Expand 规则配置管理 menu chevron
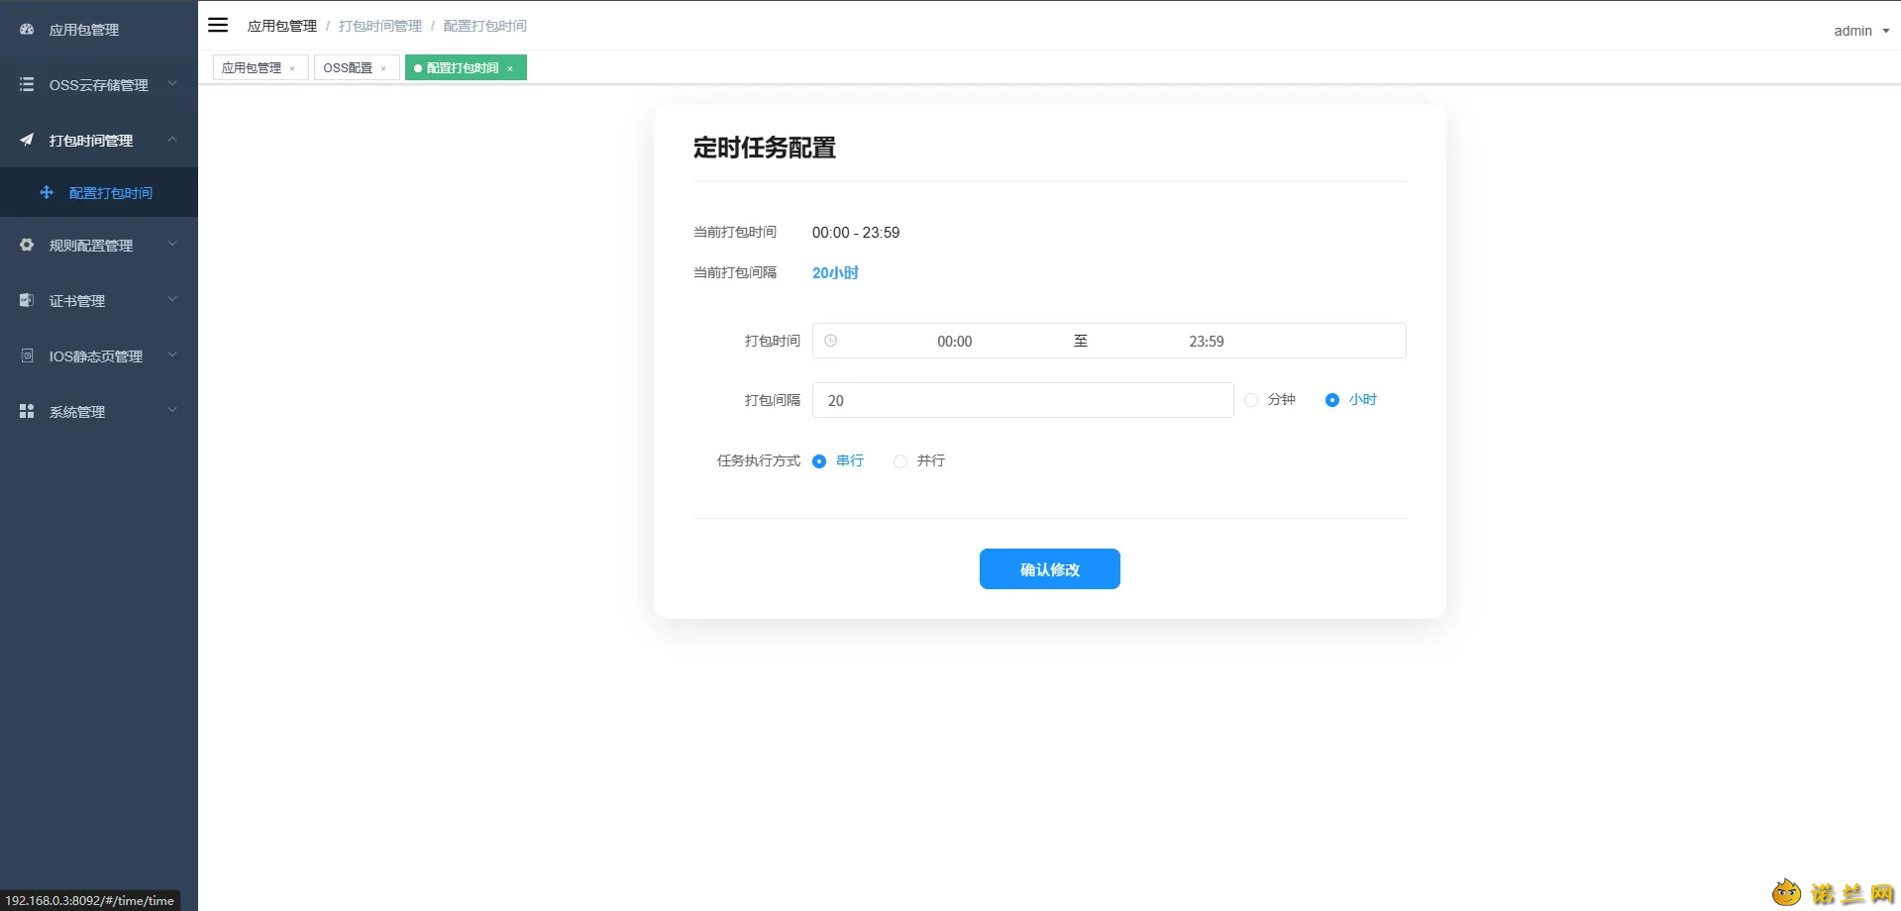Image resolution: width=1901 pixels, height=911 pixels. [x=172, y=245]
